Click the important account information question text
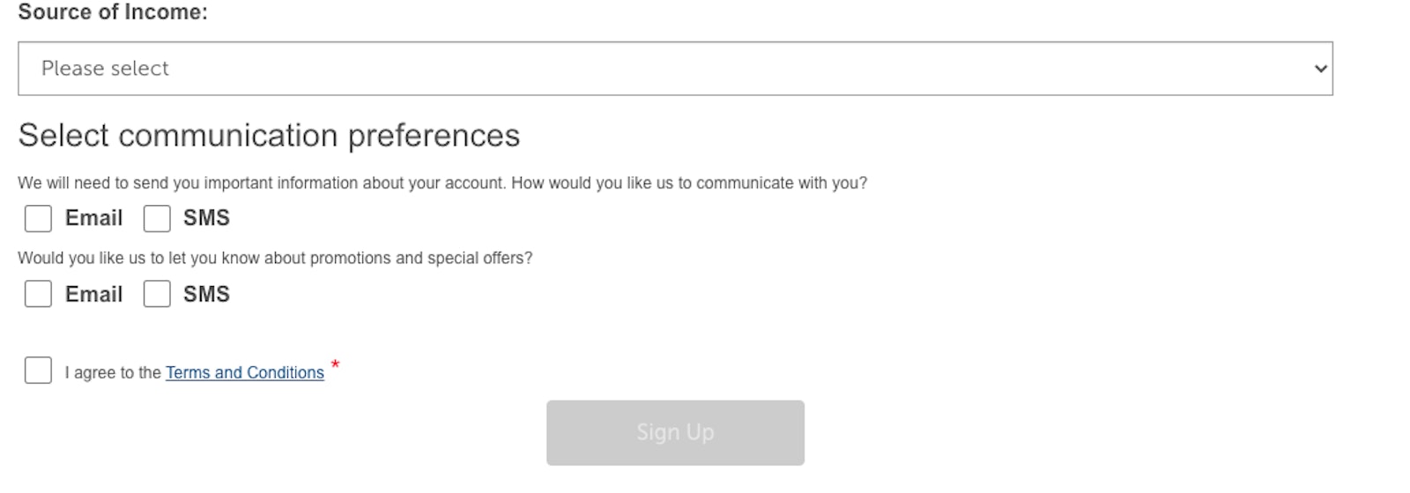The width and height of the screenshot is (1410, 493). [442, 183]
